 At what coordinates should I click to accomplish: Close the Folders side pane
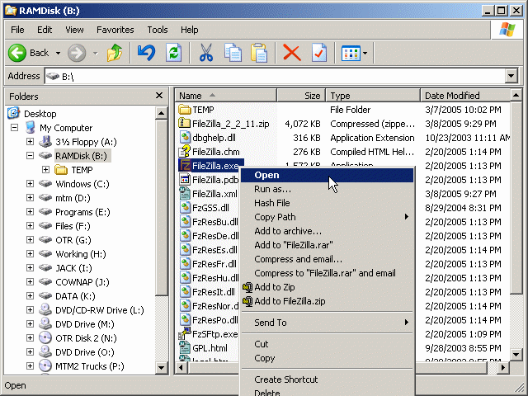point(159,96)
